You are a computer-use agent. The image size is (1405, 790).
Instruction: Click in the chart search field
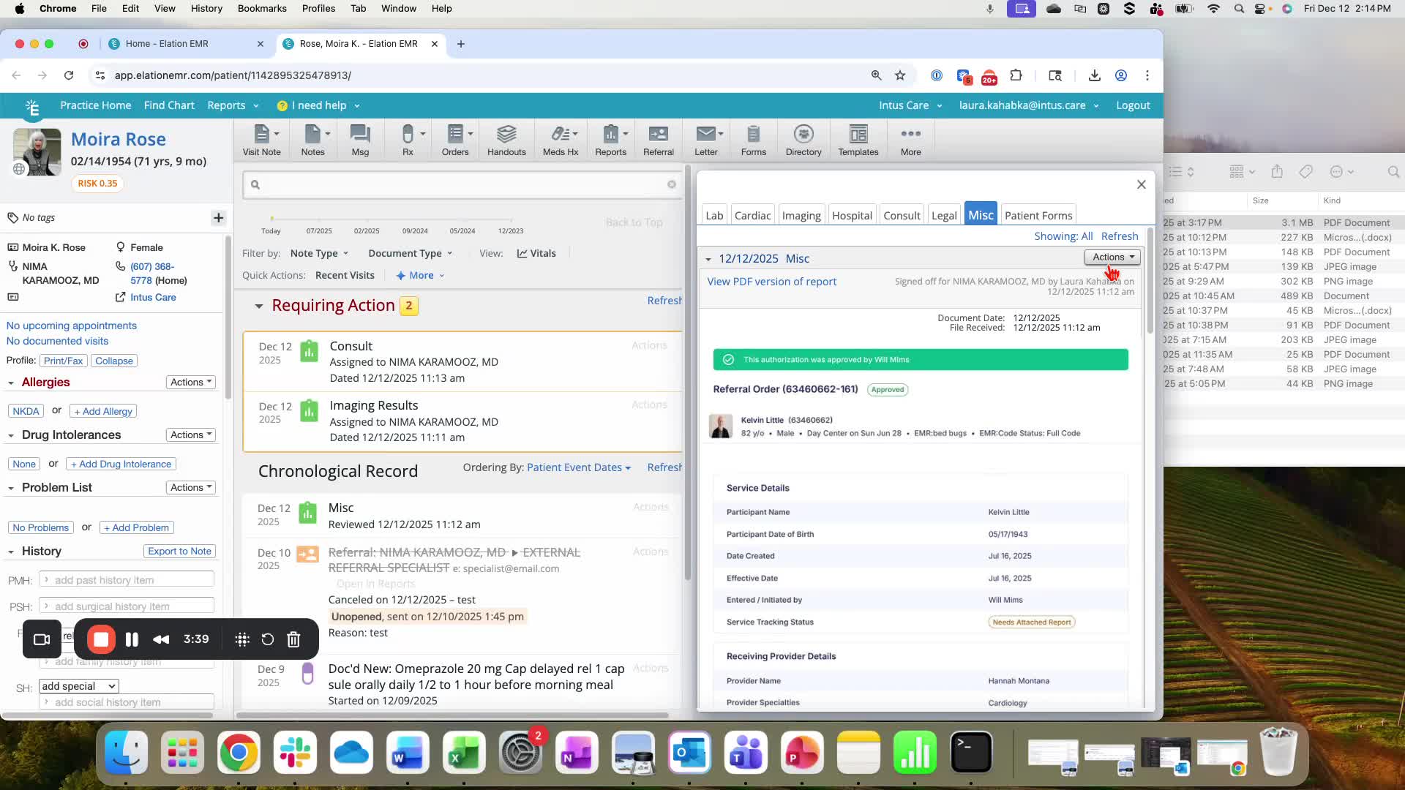(462, 184)
